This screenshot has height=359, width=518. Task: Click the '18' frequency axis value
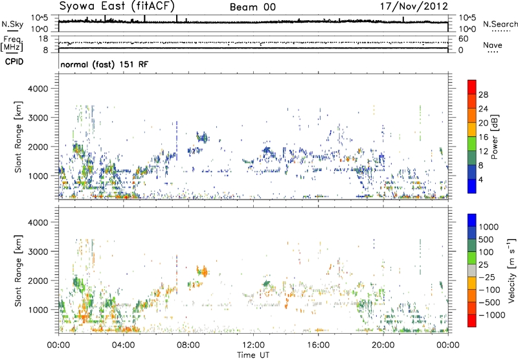[43, 39]
